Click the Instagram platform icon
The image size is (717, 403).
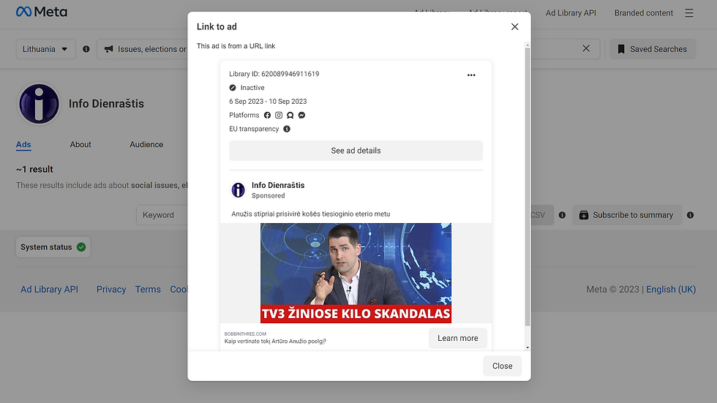point(279,115)
